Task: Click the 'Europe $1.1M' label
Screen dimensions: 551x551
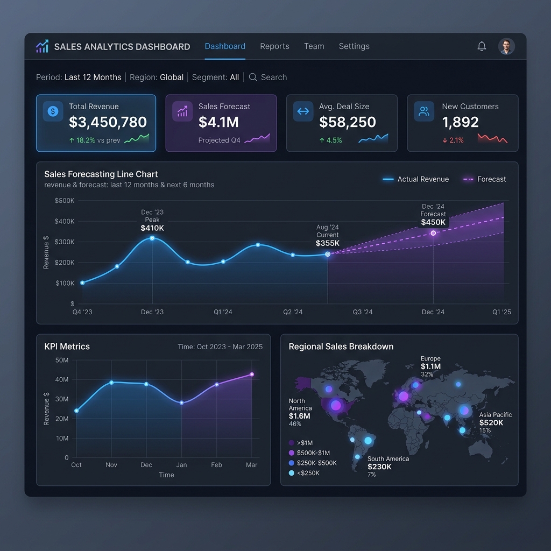Action: [431, 363]
